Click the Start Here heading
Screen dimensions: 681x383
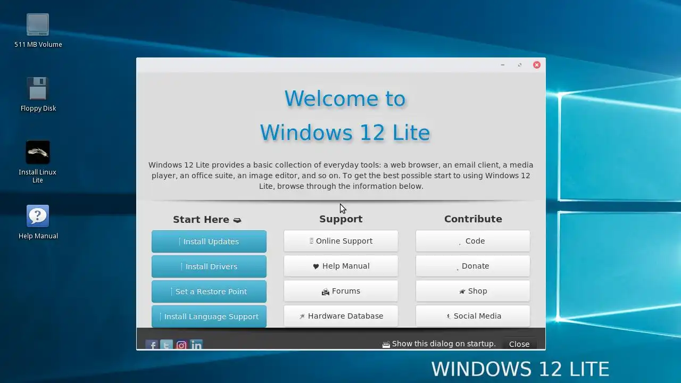click(x=207, y=220)
